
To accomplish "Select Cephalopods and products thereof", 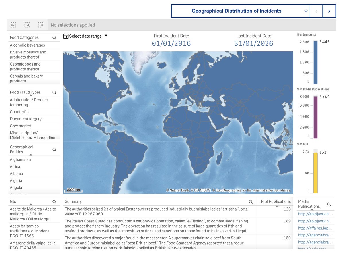I will click(34, 67).
